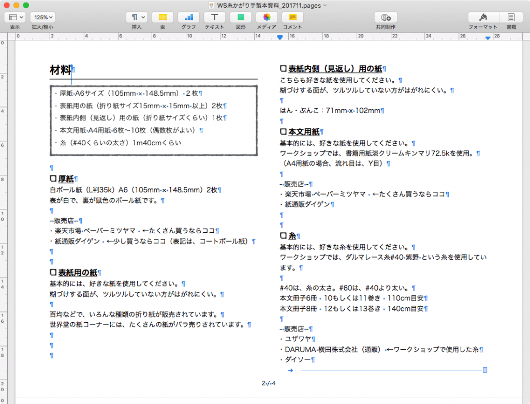Open the Format (フォーマット) paintbrush panel
Image resolution: width=530 pixels, height=404 pixels.
pos(483,17)
